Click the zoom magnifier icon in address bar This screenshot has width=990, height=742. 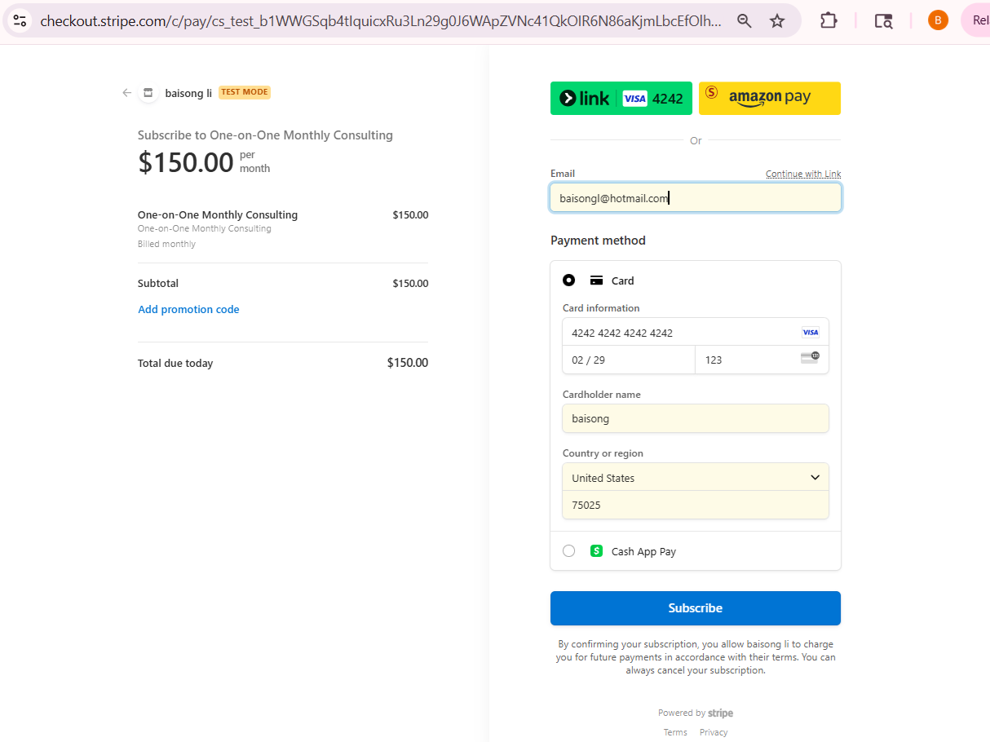tap(744, 21)
